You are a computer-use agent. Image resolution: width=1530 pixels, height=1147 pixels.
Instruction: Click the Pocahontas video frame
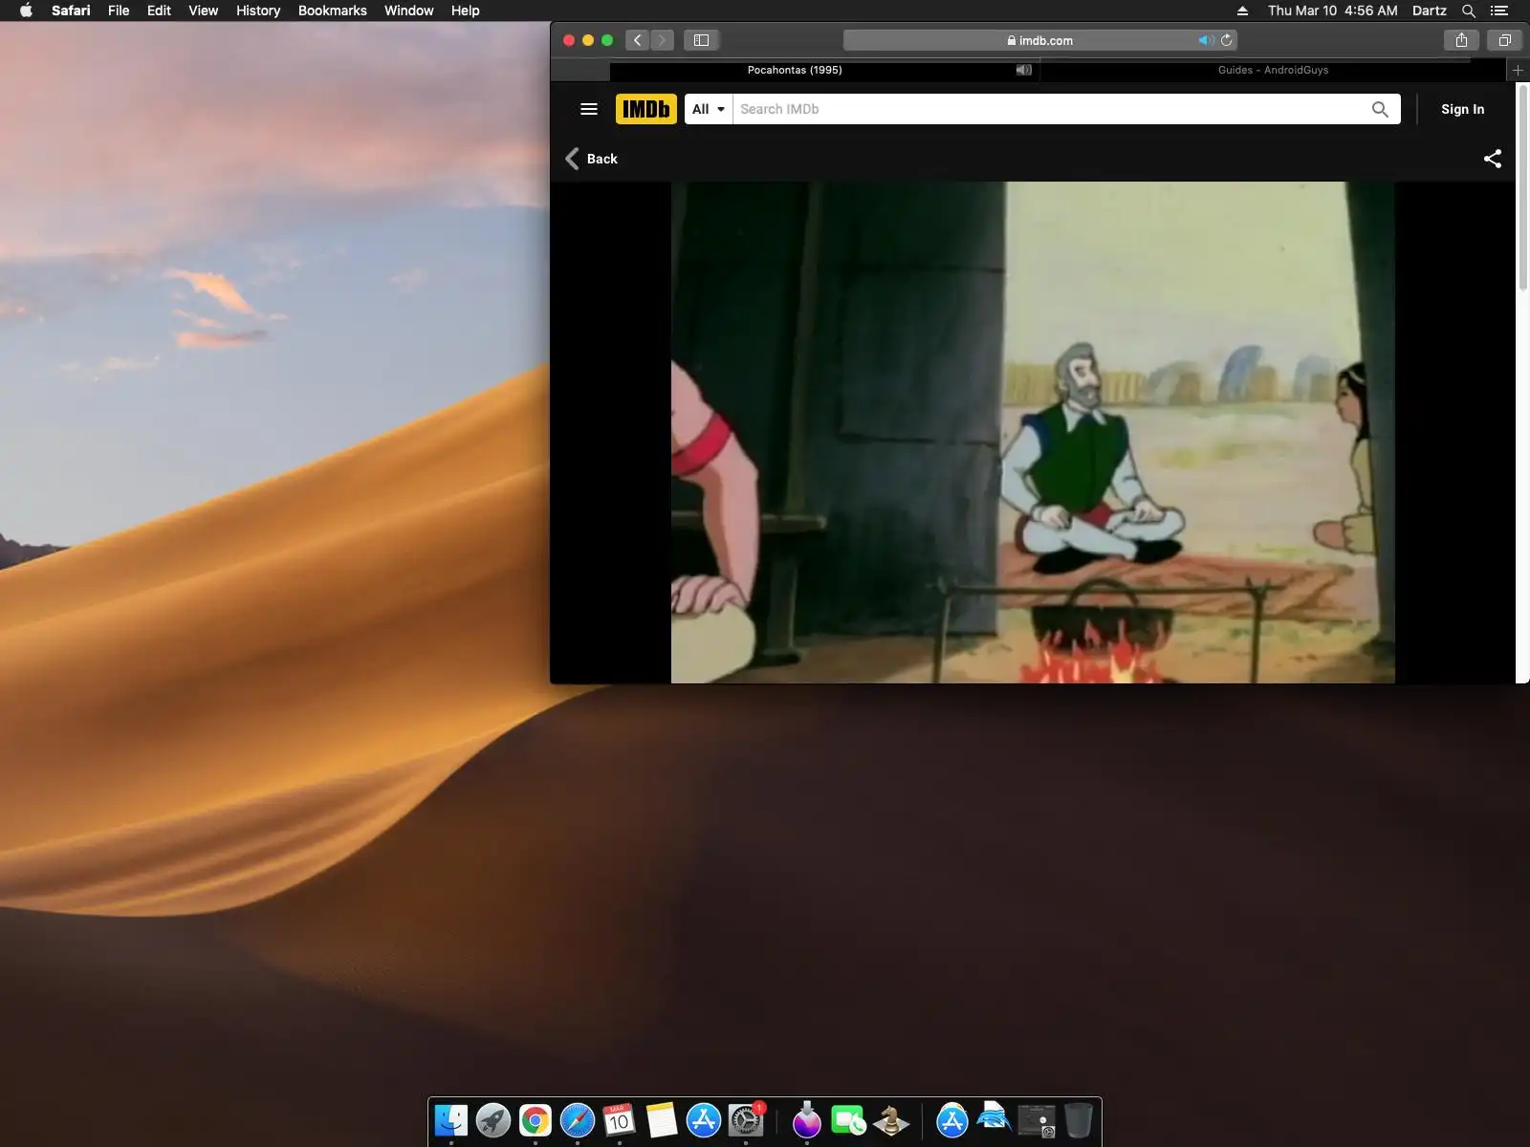[x=1033, y=432]
